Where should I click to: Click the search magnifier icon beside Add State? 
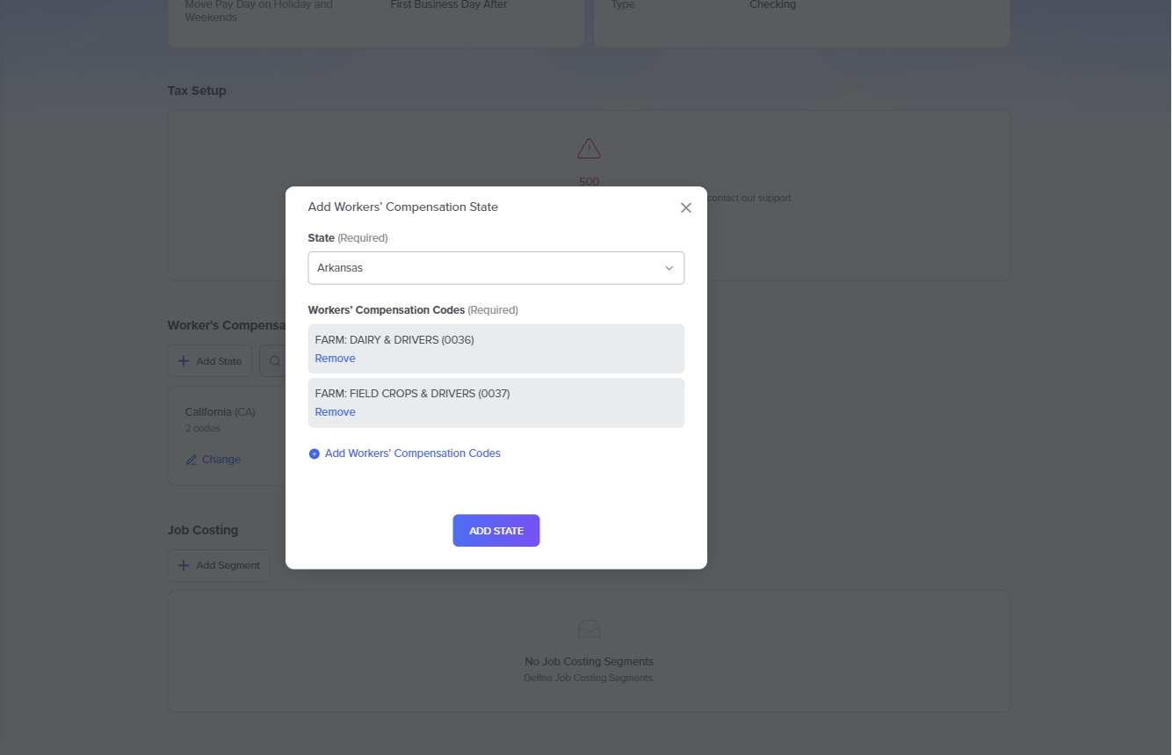[275, 361]
